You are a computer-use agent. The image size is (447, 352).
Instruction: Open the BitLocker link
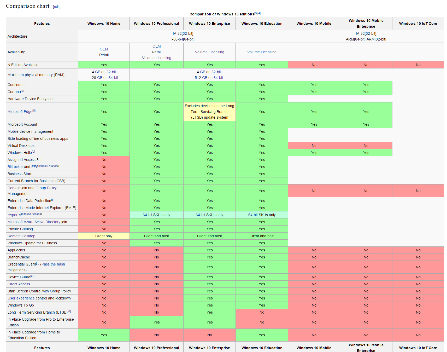(15, 167)
